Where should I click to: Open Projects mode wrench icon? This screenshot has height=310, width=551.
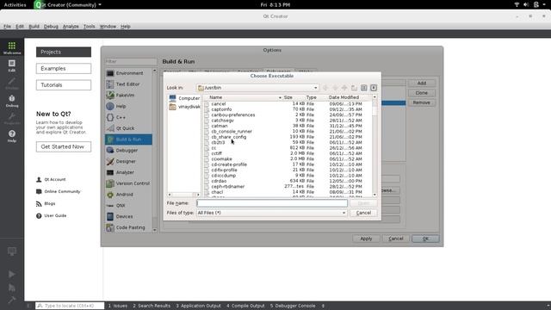point(12,118)
